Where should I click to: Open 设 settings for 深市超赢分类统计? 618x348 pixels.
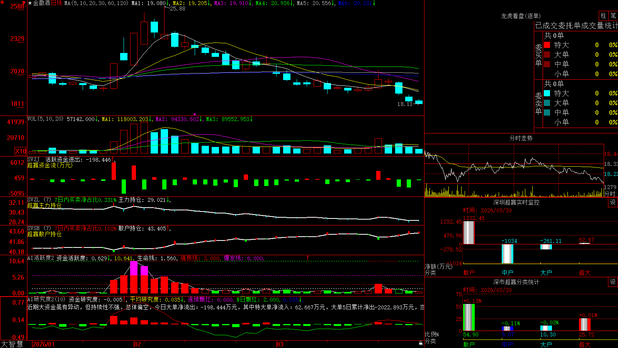click(x=613, y=282)
